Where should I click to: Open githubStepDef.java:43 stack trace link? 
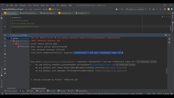pos(102,65)
